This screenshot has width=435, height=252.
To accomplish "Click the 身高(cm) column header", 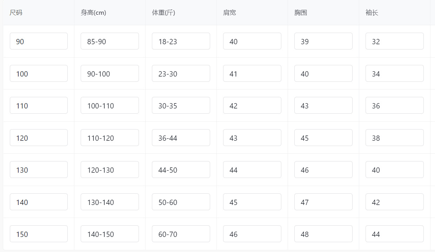I will (93, 13).
